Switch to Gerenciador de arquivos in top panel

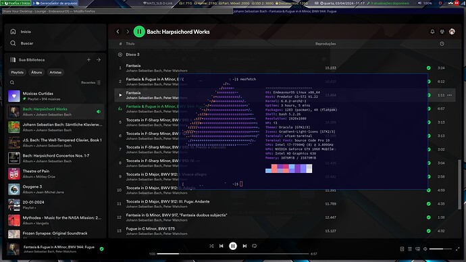pos(55,3)
